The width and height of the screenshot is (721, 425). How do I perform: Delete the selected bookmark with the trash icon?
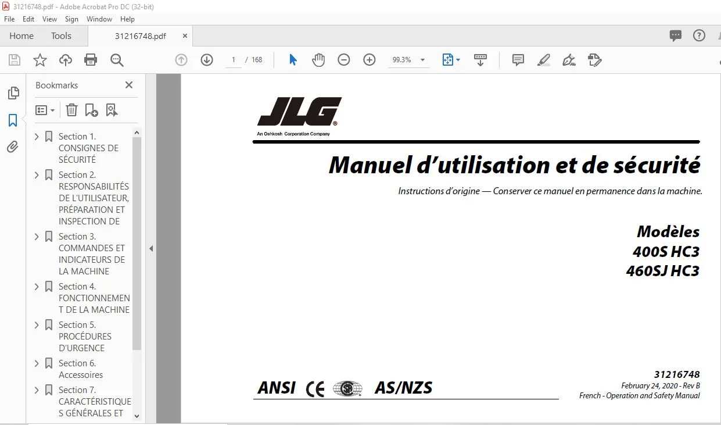[x=71, y=110]
